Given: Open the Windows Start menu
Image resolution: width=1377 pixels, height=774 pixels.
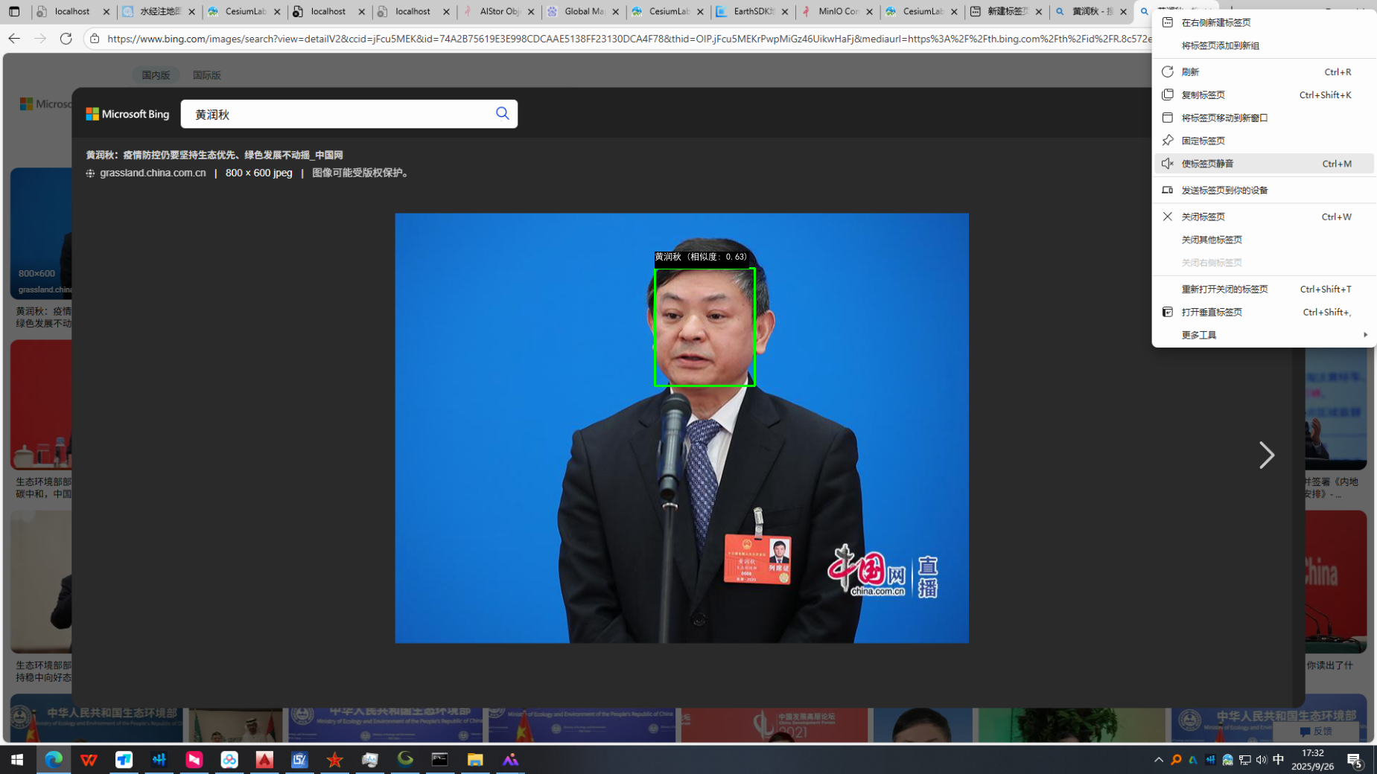Looking at the screenshot, I should [16, 759].
